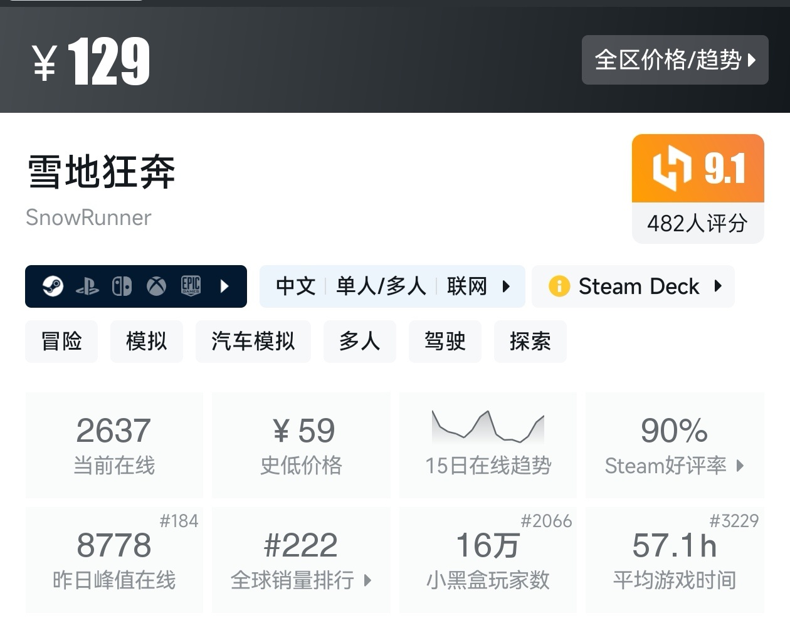Screen dimensions: 790x623
Task: Expand the Steam好评率 arrow
Action: click(740, 466)
